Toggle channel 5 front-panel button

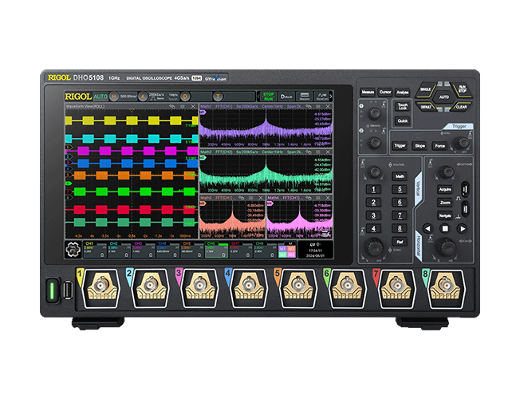pyautogui.click(x=400, y=190)
